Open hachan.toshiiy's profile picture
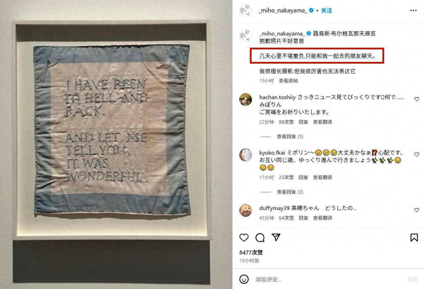The height and width of the screenshot is (289, 424). pyautogui.click(x=246, y=100)
